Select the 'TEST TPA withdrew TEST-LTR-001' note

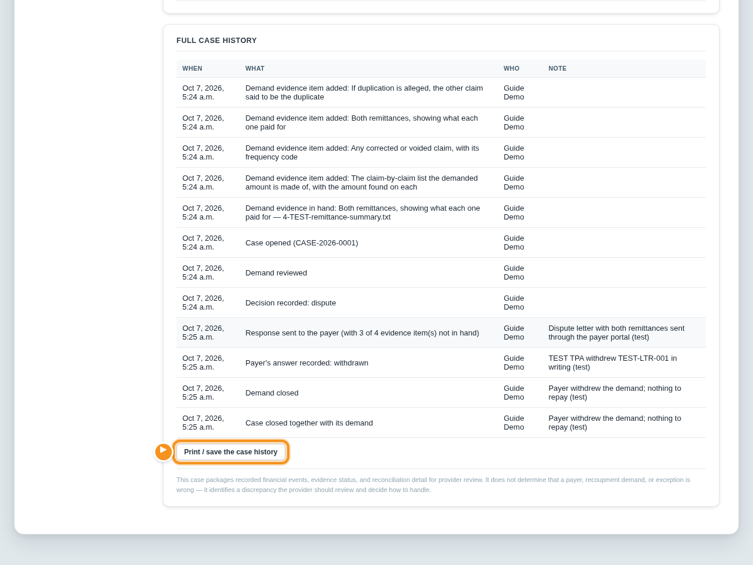click(612, 363)
